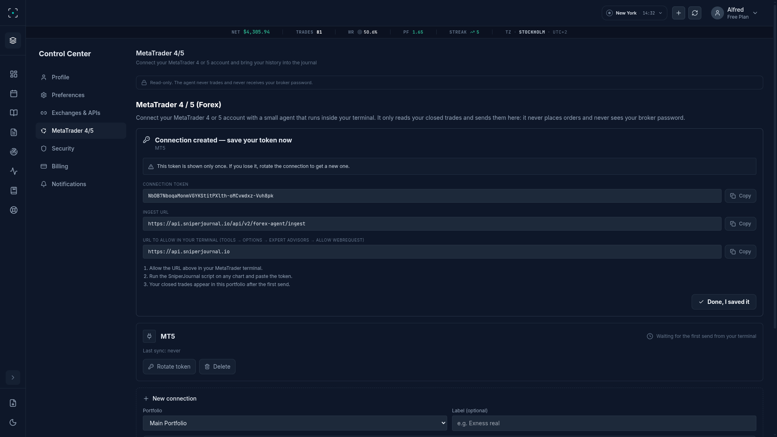Click the ingest URL text field
The height and width of the screenshot is (437, 777).
(x=432, y=224)
